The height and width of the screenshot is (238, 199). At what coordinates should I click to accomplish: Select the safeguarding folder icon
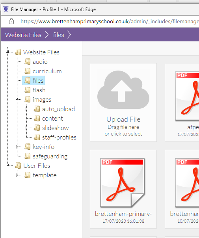28,156
